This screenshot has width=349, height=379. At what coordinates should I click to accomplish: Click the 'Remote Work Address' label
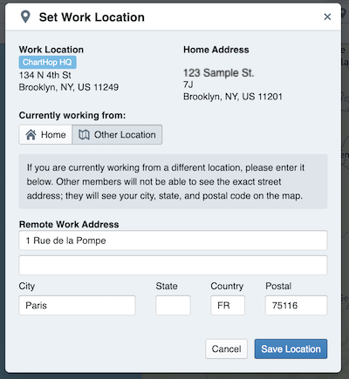[x=69, y=224]
